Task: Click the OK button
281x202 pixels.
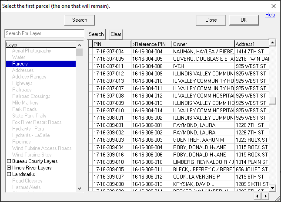Action: click(244, 20)
